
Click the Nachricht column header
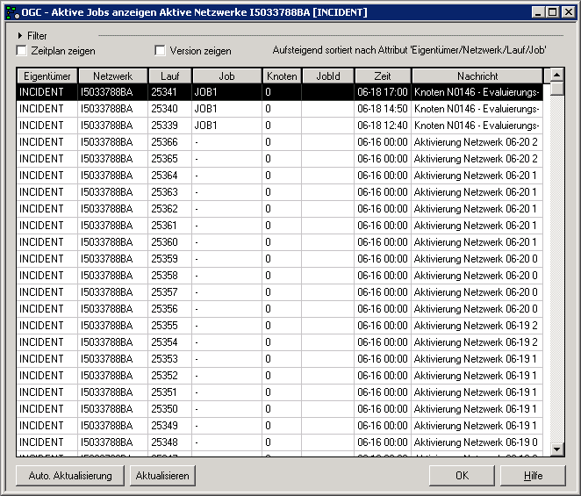click(x=477, y=76)
